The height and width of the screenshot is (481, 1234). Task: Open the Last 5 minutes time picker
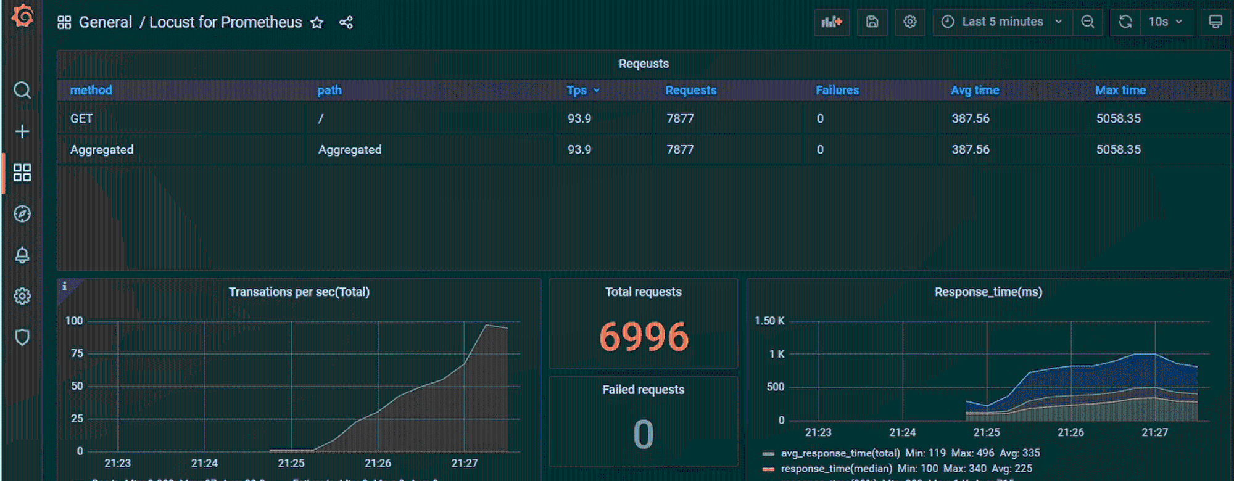point(1003,22)
